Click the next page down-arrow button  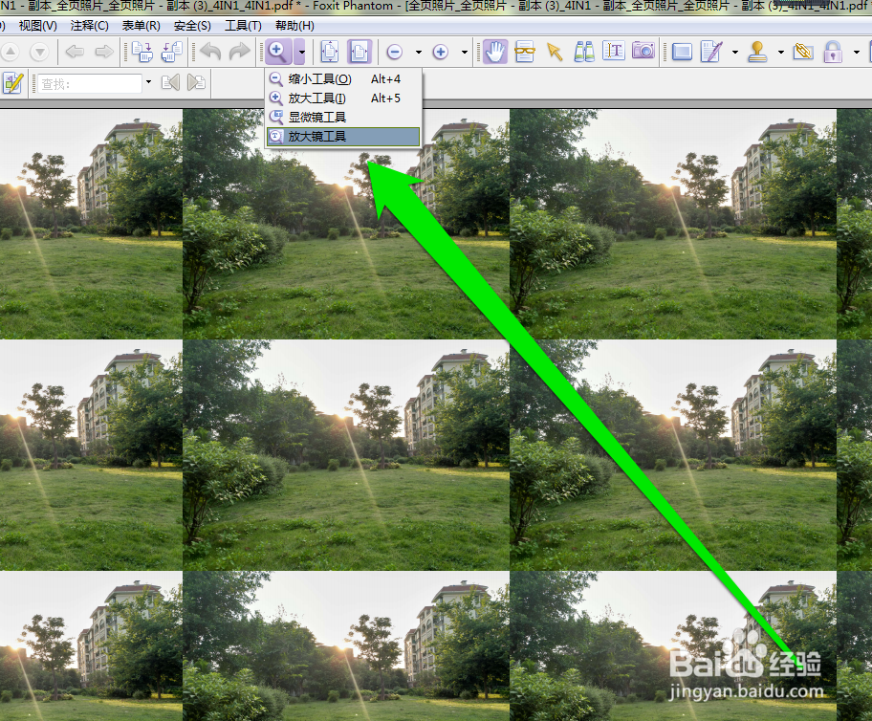tap(39, 53)
